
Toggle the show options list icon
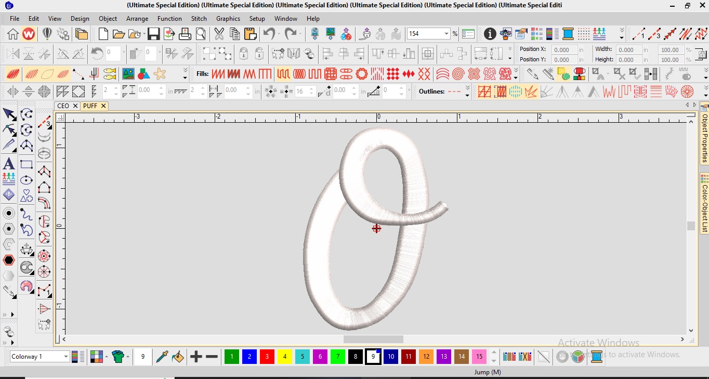tap(468, 34)
